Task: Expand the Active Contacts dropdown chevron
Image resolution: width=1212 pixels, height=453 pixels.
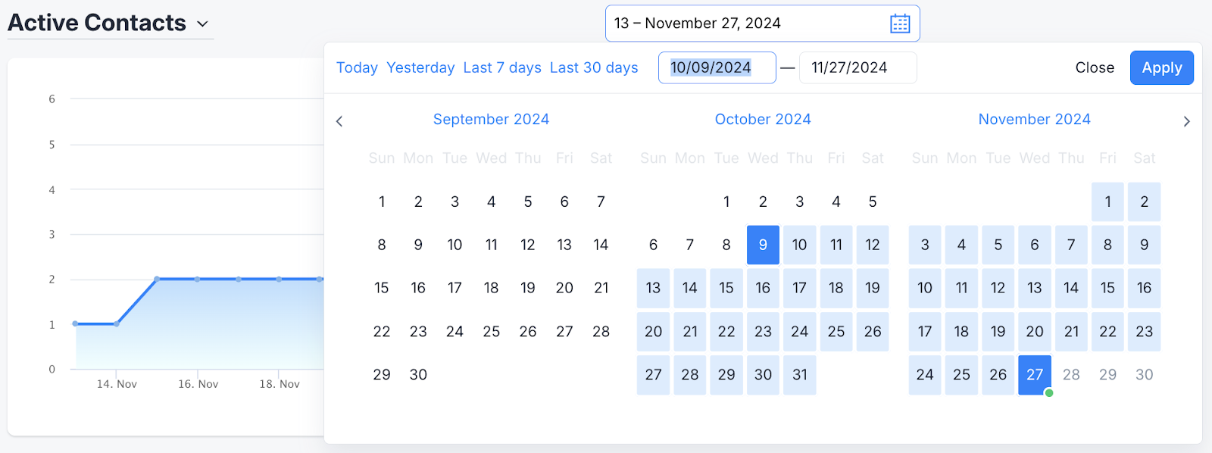Action: coord(202,24)
